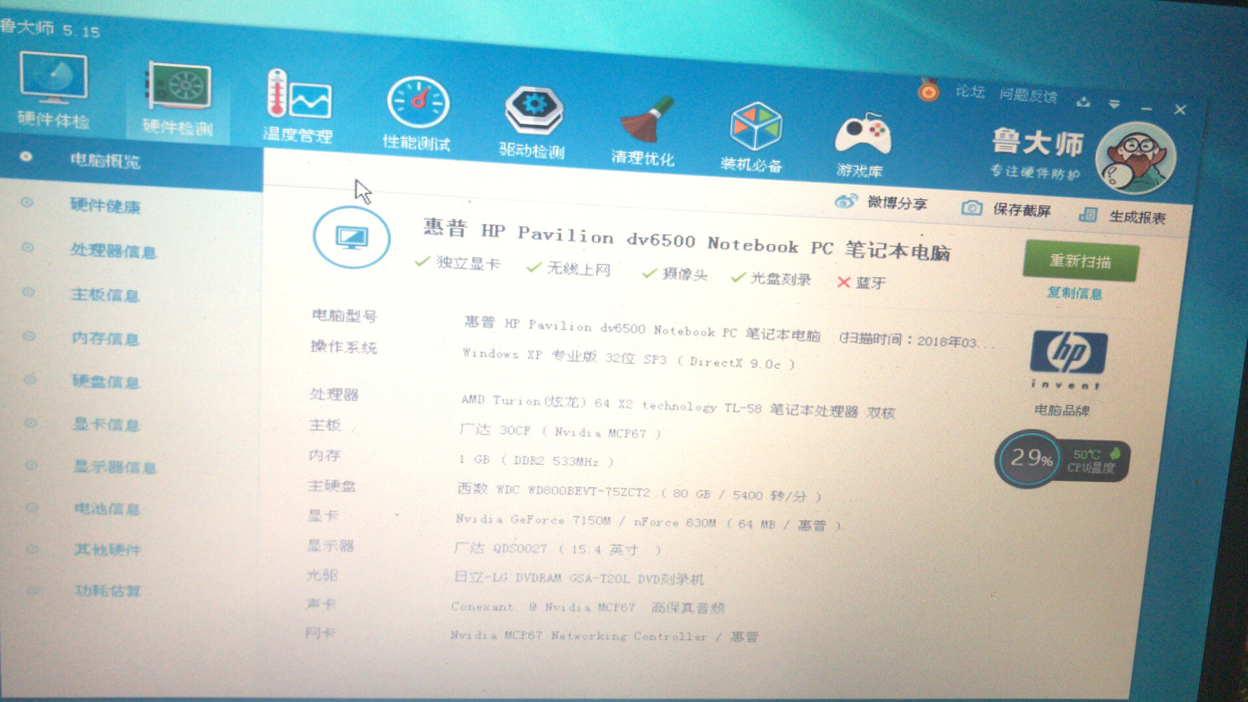1248x702 pixels.
Task: Switch to the 硬件检测 hardware detection section
Action: click(x=178, y=99)
